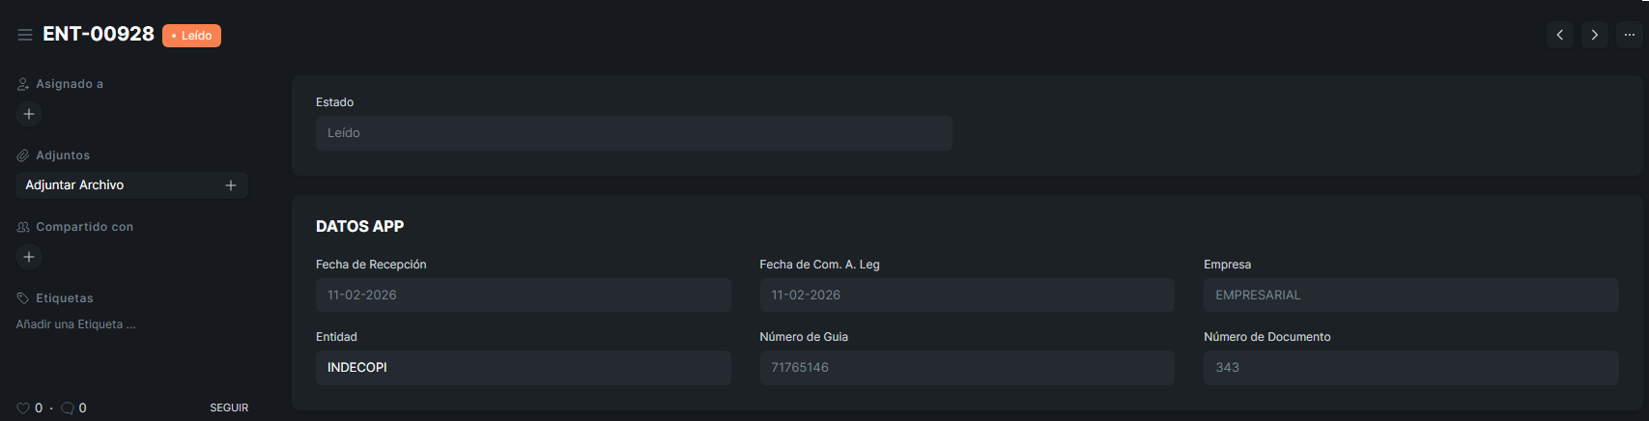Go to previous record arrow
The image size is (1649, 421).
pos(1559,35)
